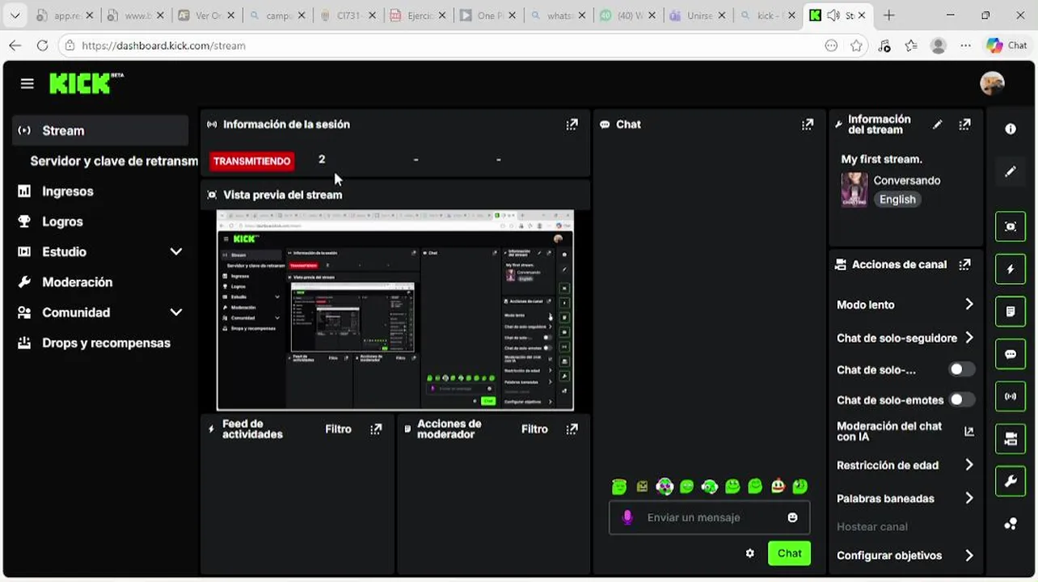Click the Kick logo
1038x582 pixels.
(86, 83)
